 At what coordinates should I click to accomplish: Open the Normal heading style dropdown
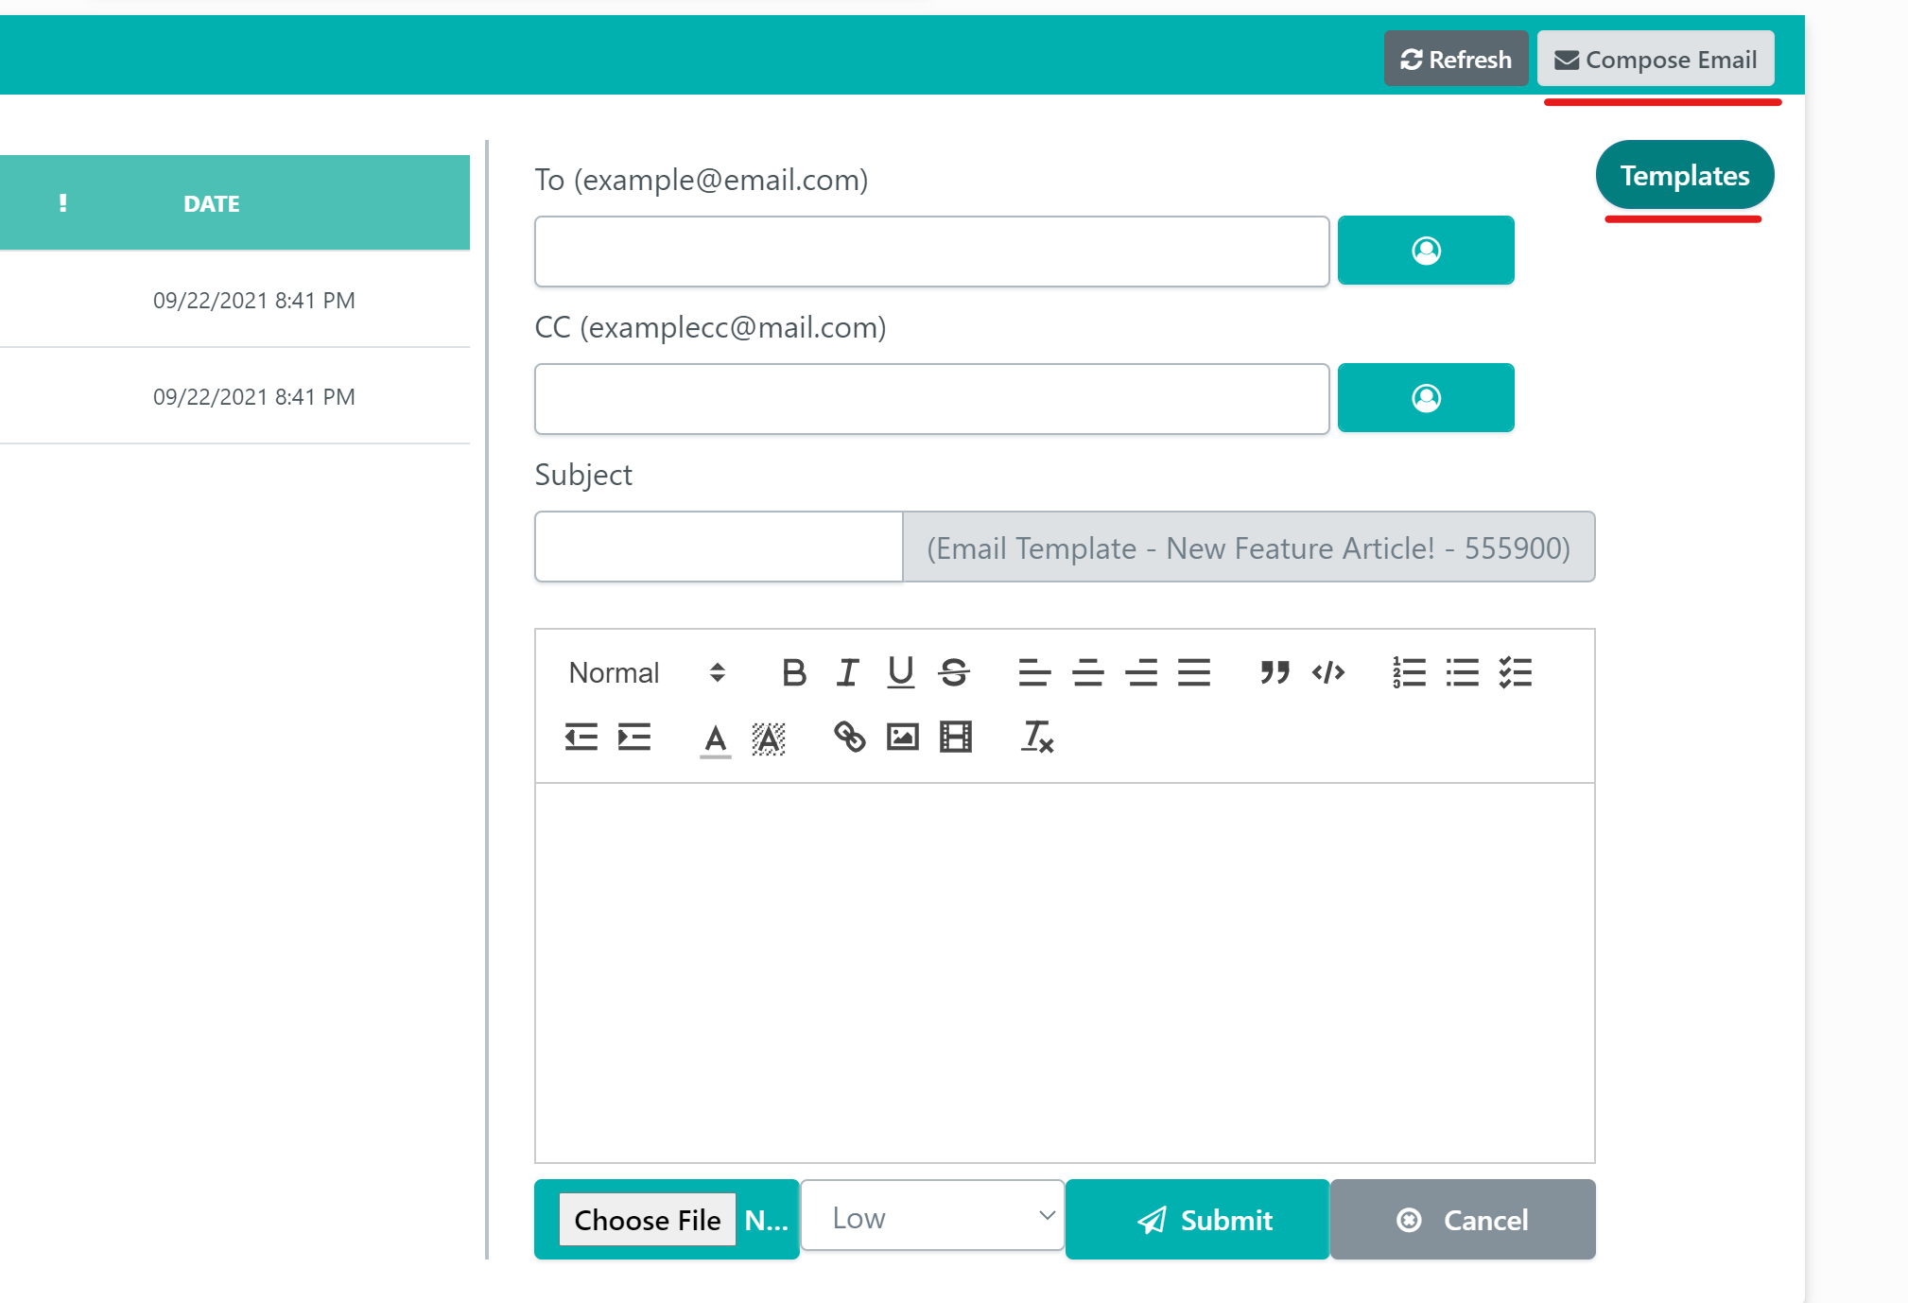(647, 672)
